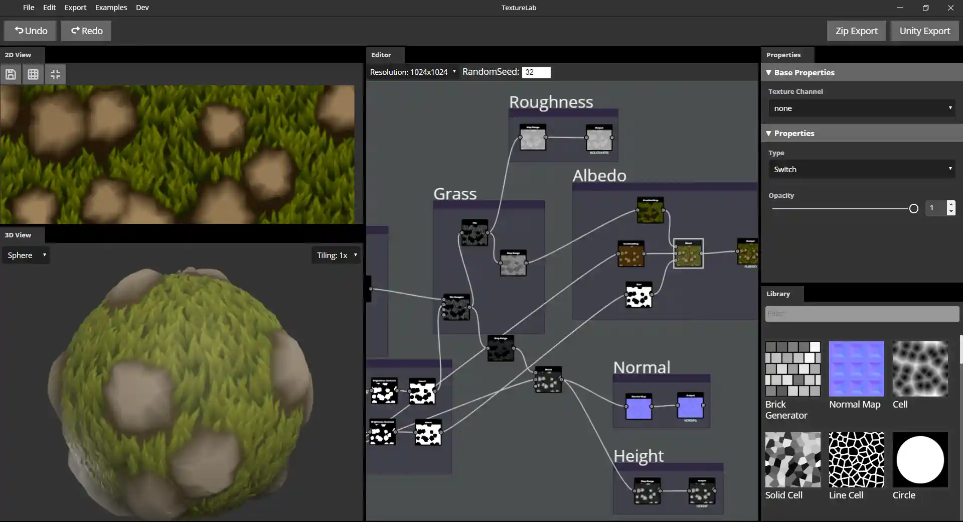This screenshot has height=522, width=963.
Task: Open the Texture Channel dropdown
Action: click(862, 108)
